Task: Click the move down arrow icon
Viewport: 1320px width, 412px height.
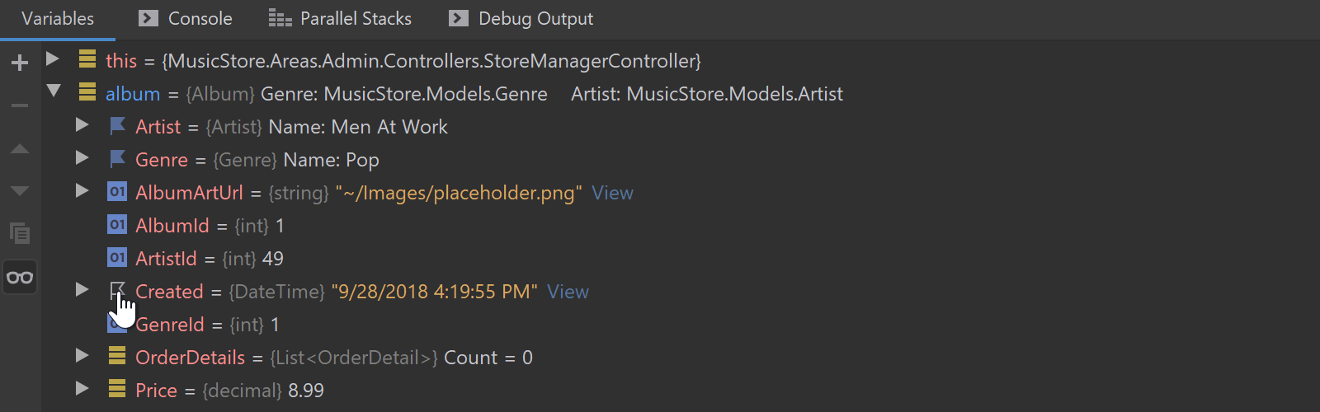Action: tap(20, 191)
